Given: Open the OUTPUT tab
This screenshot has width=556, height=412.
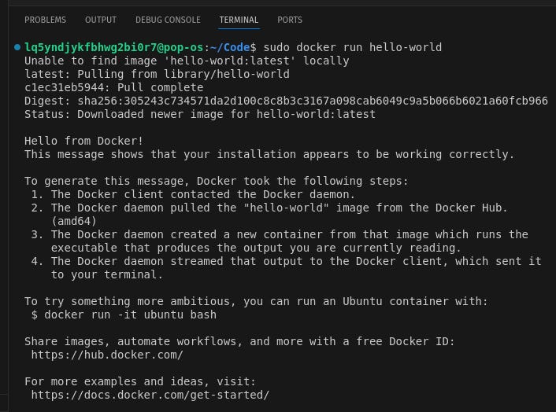Looking at the screenshot, I should [x=101, y=20].
